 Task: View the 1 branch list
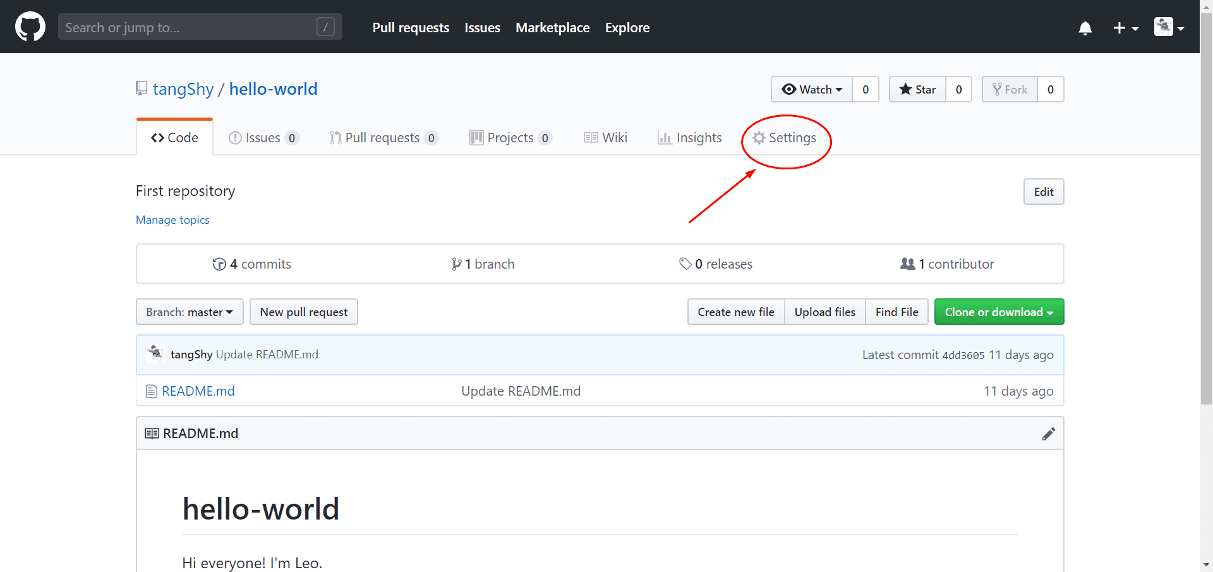pyautogui.click(x=483, y=264)
